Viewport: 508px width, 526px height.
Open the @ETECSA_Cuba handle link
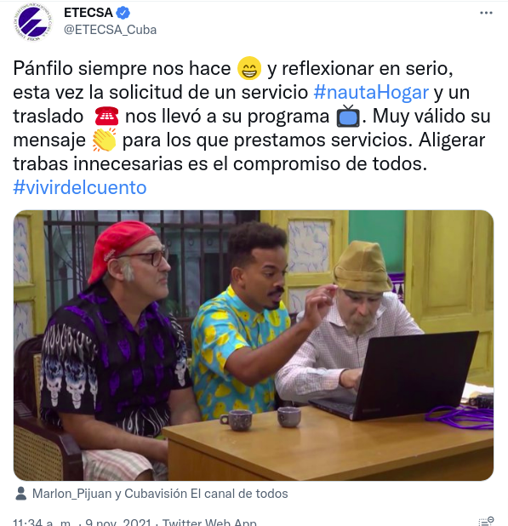click(110, 30)
